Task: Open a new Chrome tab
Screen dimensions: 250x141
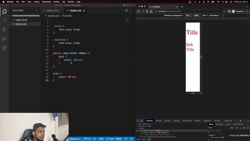Action: 182,7
